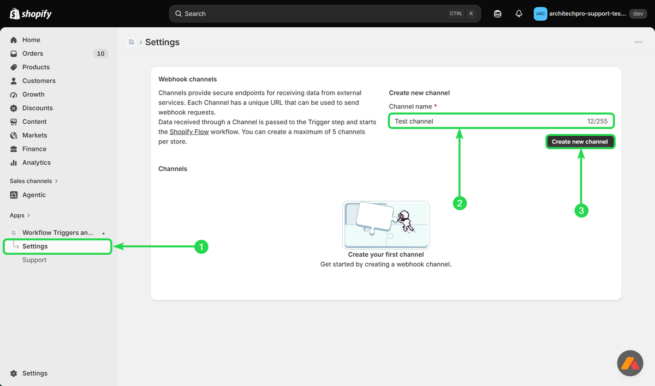Open the Home icon in sidebar
This screenshot has height=386, width=655.
point(14,40)
